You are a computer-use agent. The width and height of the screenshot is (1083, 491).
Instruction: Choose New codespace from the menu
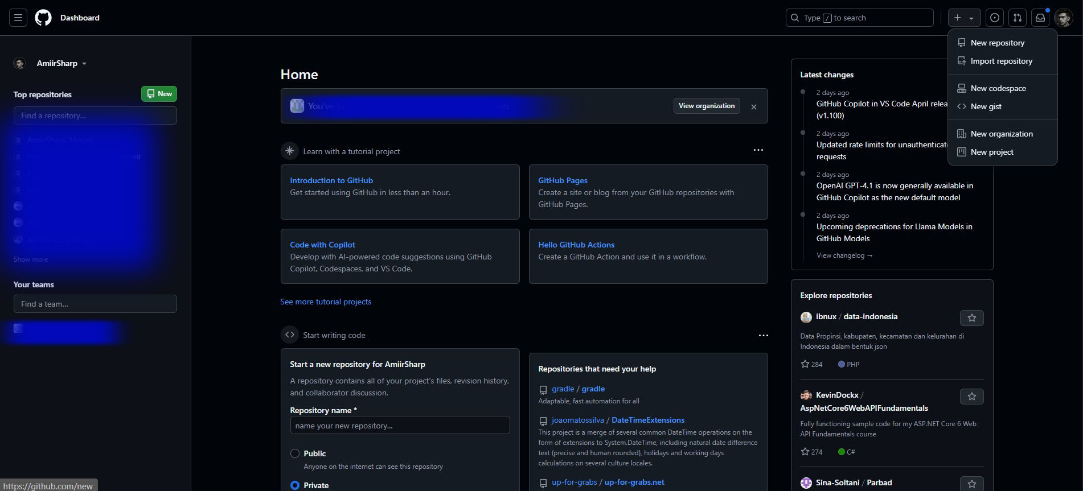[1002, 88]
